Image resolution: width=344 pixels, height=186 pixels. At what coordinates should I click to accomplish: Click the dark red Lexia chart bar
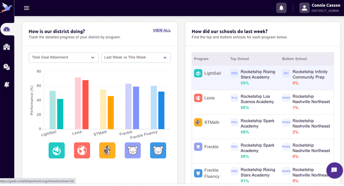tap(86, 104)
